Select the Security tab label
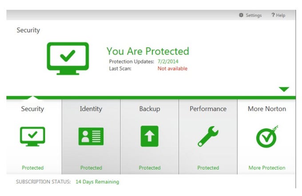This screenshot has width=302, height=196. click(x=32, y=109)
